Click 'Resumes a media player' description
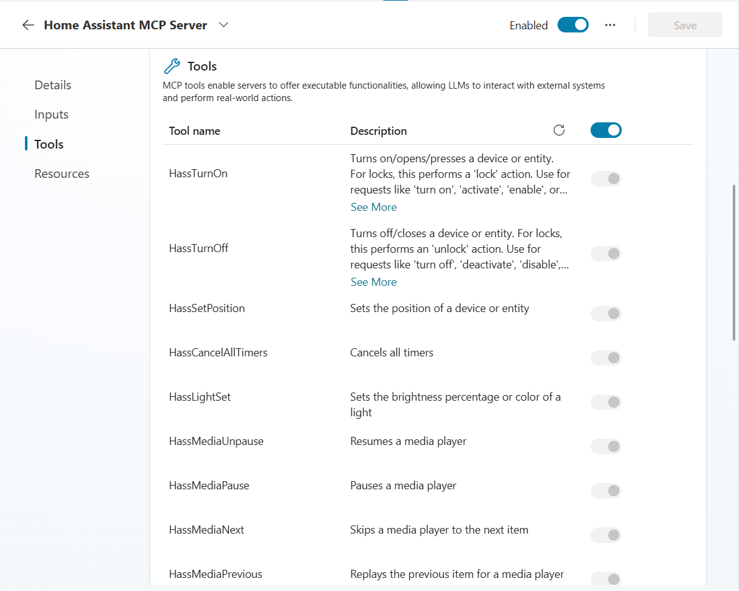 coord(408,441)
